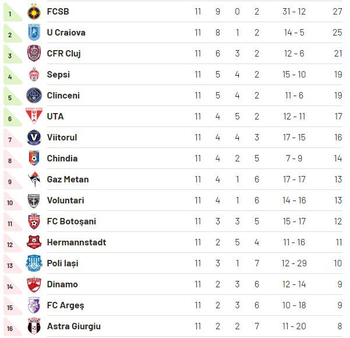The width and height of the screenshot is (350, 338).
Task: Select the UTA red triangle logo
Action: pyautogui.click(x=34, y=116)
